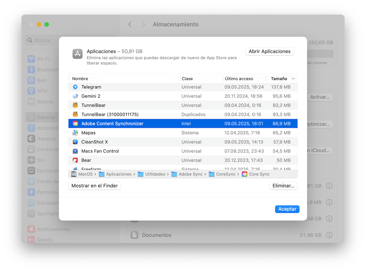Screen dimensions: 366x271
Task: Select the CleanShot X app icon
Action: pyautogui.click(x=75, y=142)
